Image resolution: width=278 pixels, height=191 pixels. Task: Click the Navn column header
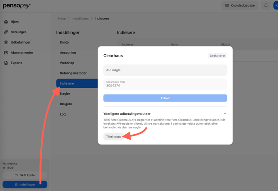tap(174, 44)
